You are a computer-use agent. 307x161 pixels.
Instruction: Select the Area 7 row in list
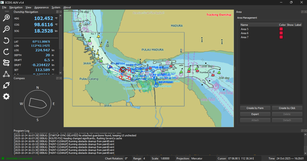245,37
